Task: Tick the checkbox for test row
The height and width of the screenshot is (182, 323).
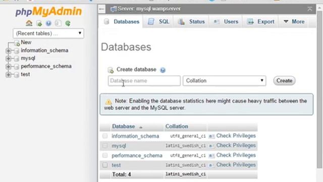Action: tap(105, 165)
